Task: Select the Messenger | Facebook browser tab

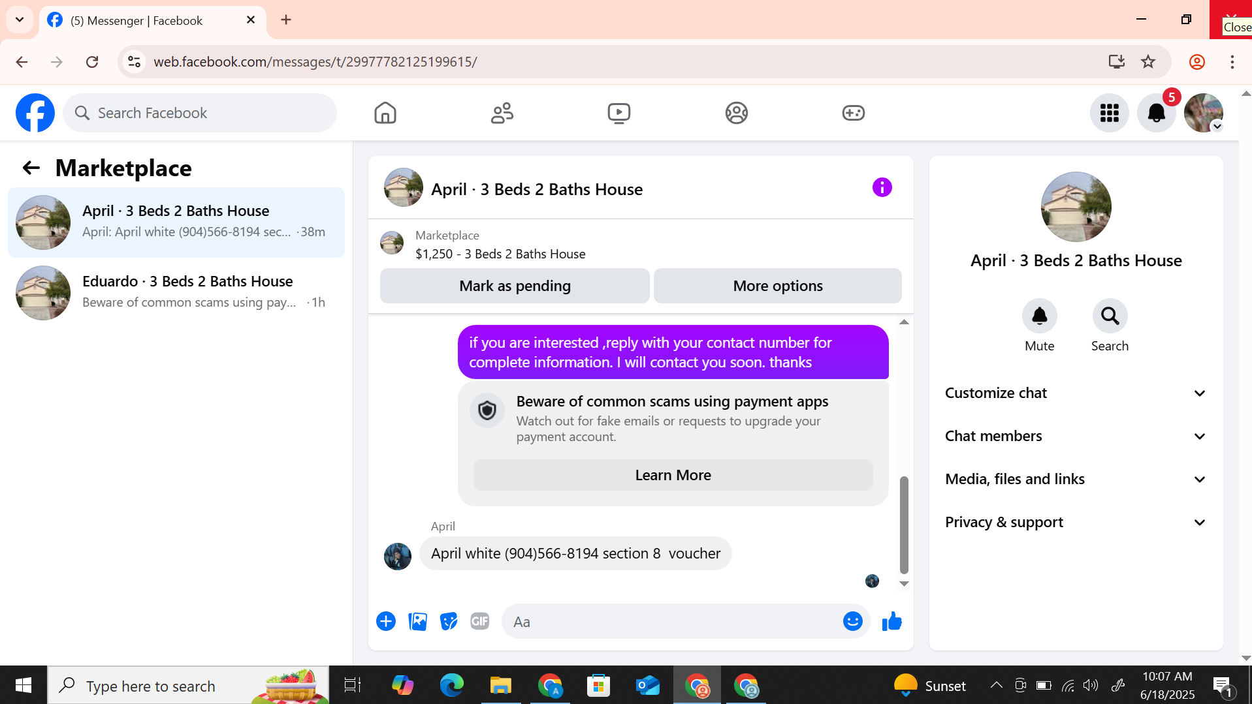Action: click(152, 21)
